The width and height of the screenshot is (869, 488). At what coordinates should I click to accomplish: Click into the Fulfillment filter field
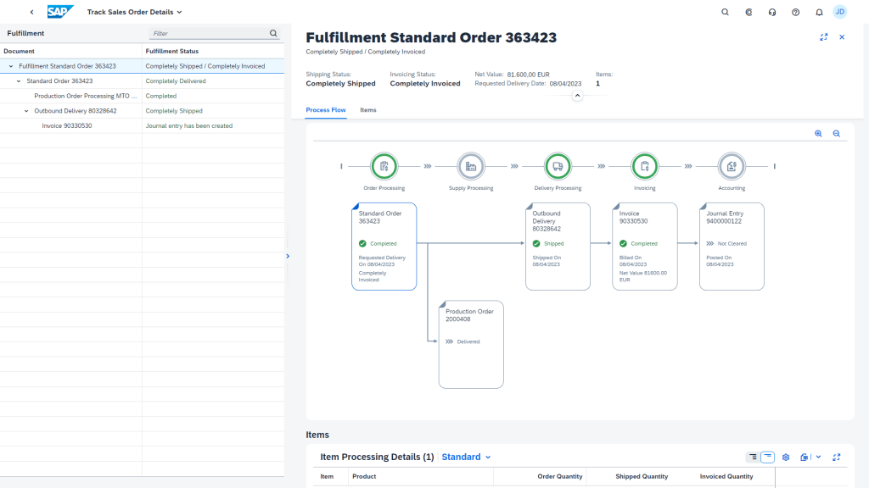click(x=210, y=33)
